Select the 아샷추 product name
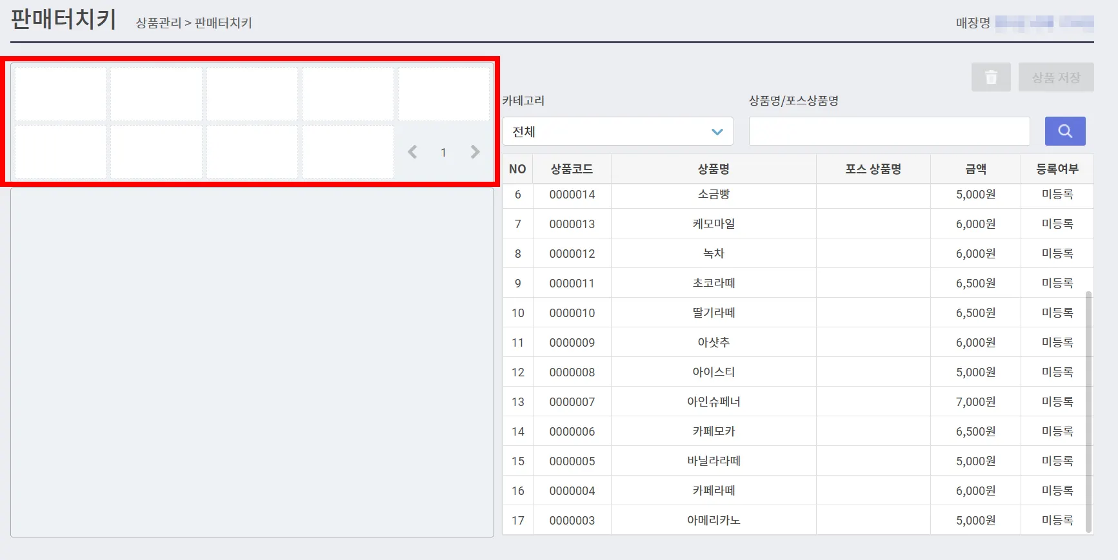Image resolution: width=1118 pixels, height=560 pixels. pos(714,343)
